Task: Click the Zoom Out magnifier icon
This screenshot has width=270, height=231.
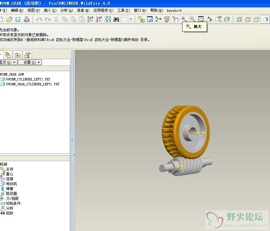Action: [192, 19]
